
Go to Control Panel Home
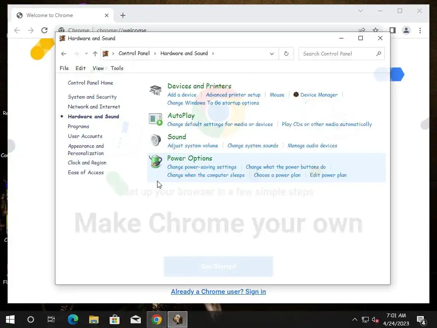click(x=90, y=83)
